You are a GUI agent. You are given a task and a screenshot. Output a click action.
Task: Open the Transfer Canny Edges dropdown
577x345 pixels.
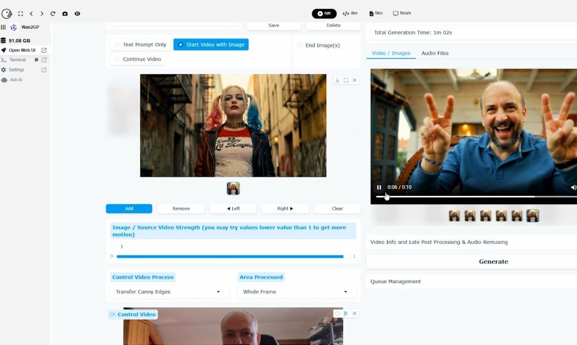(168, 292)
